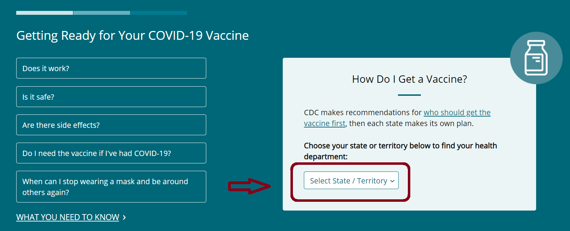Expand the 'Does it work?' question

click(x=111, y=68)
